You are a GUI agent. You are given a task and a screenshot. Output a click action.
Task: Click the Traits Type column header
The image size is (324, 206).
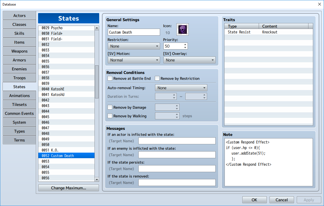pos(241,26)
